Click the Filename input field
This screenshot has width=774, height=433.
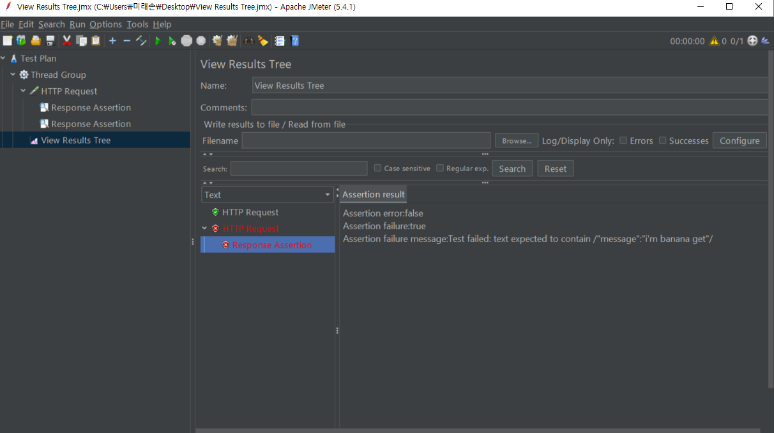tap(366, 141)
